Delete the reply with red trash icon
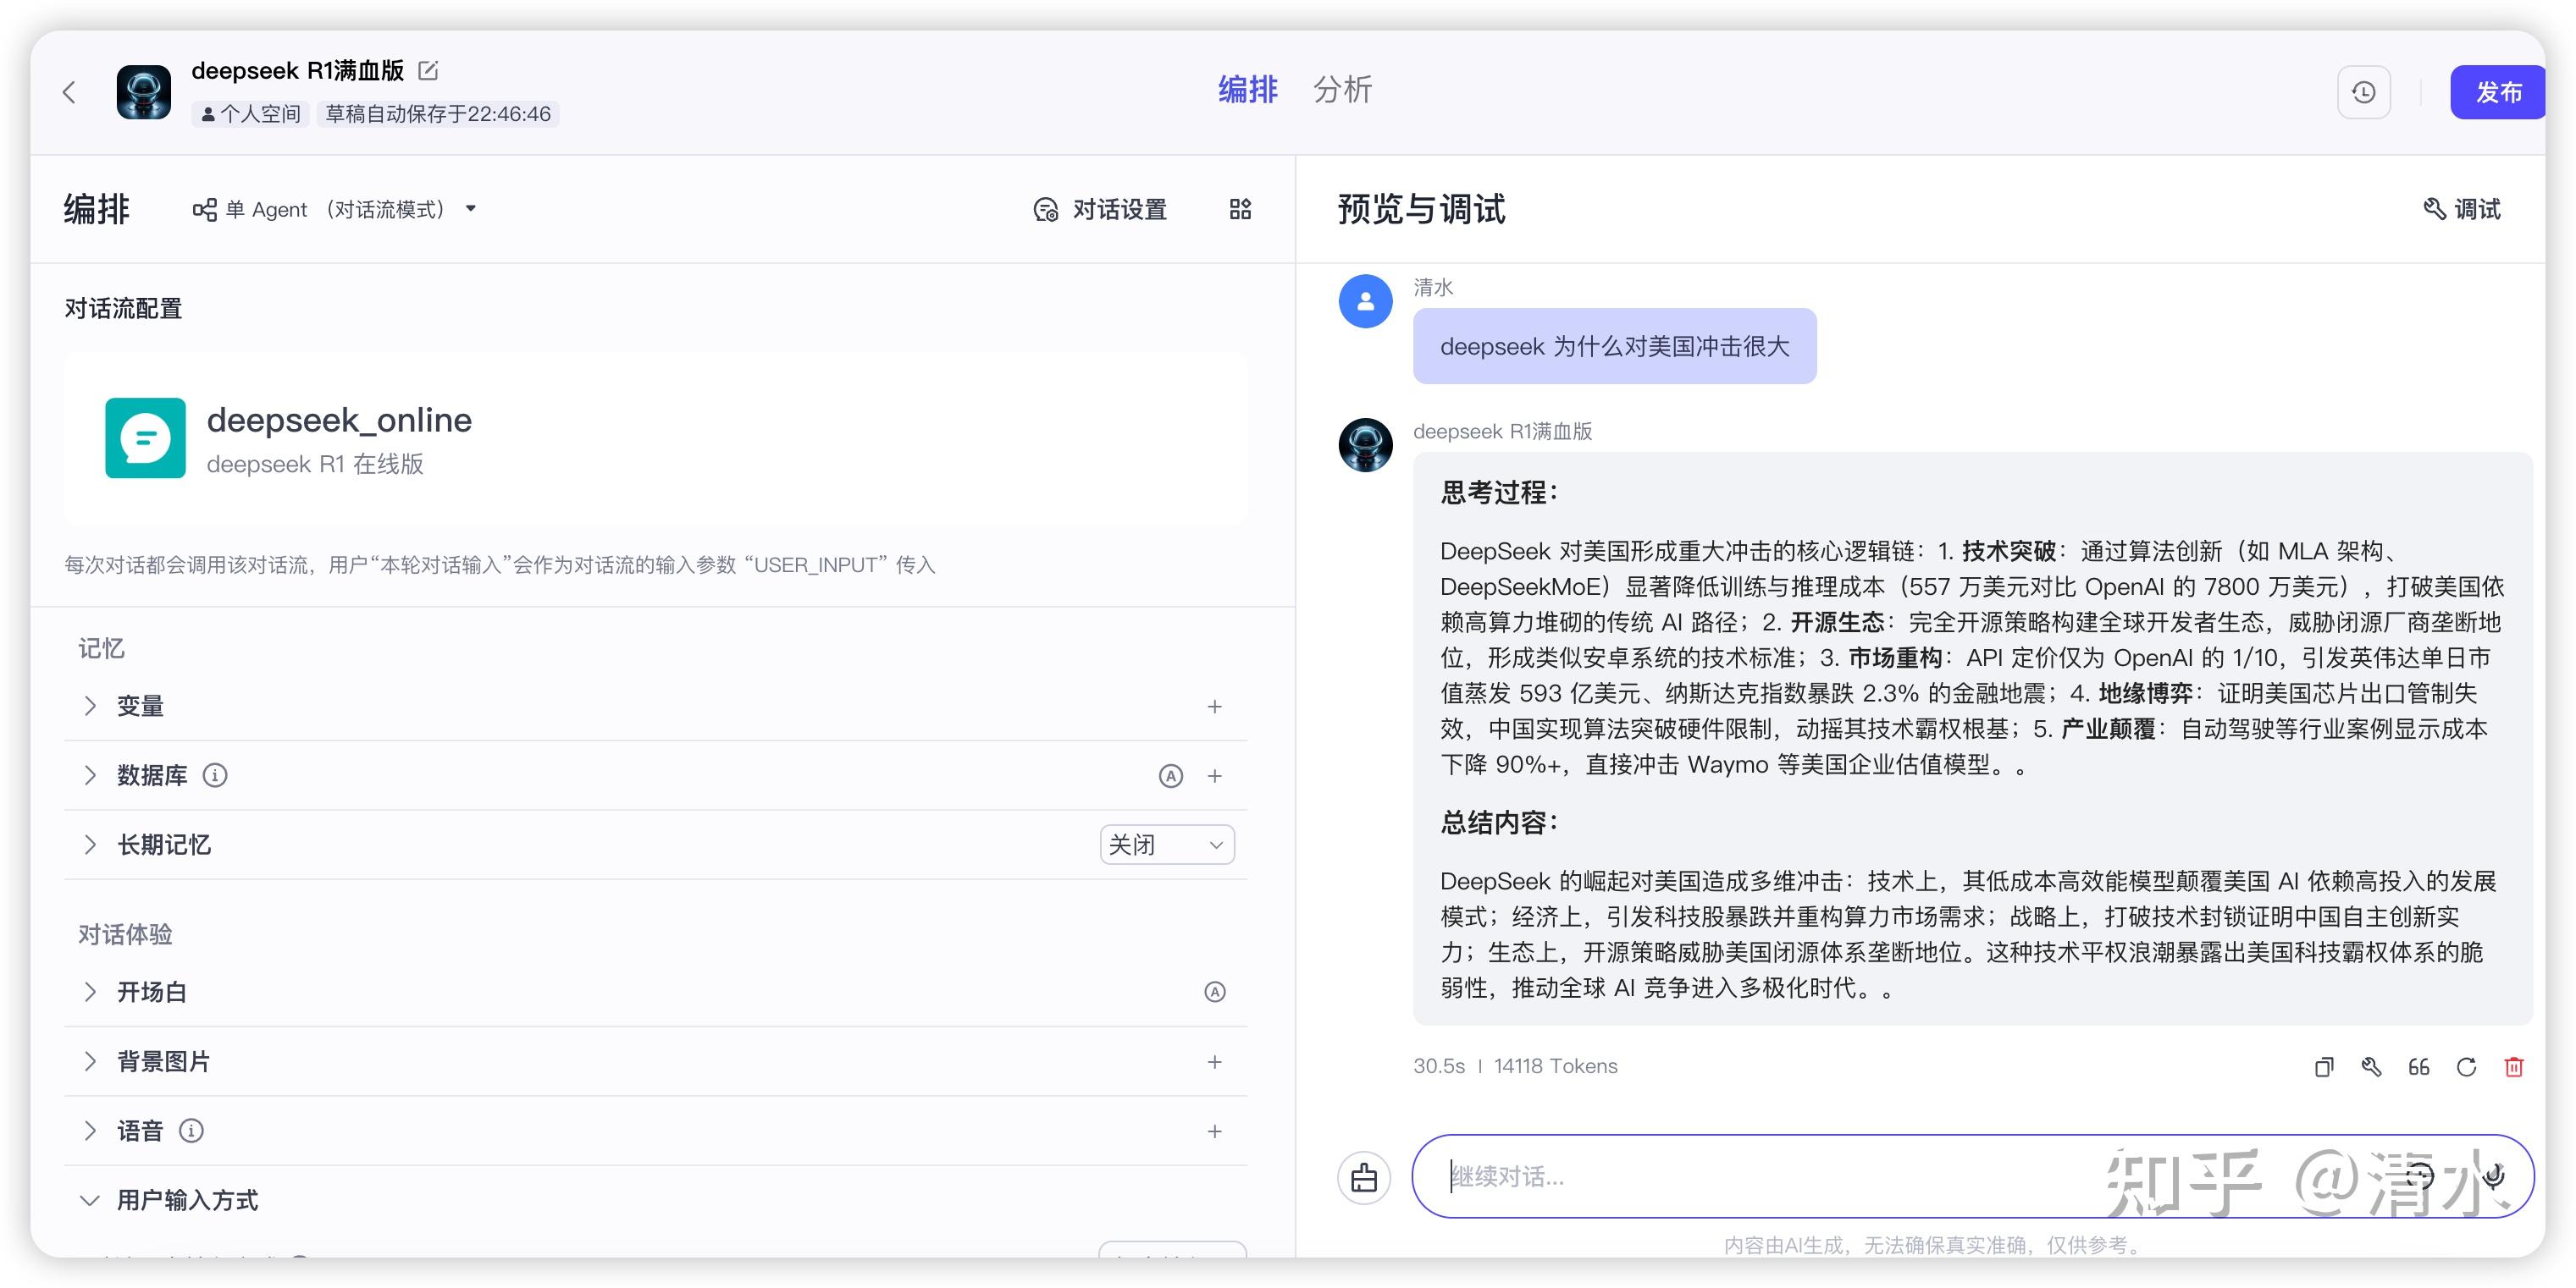The width and height of the screenshot is (2576, 1288). click(2514, 1067)
